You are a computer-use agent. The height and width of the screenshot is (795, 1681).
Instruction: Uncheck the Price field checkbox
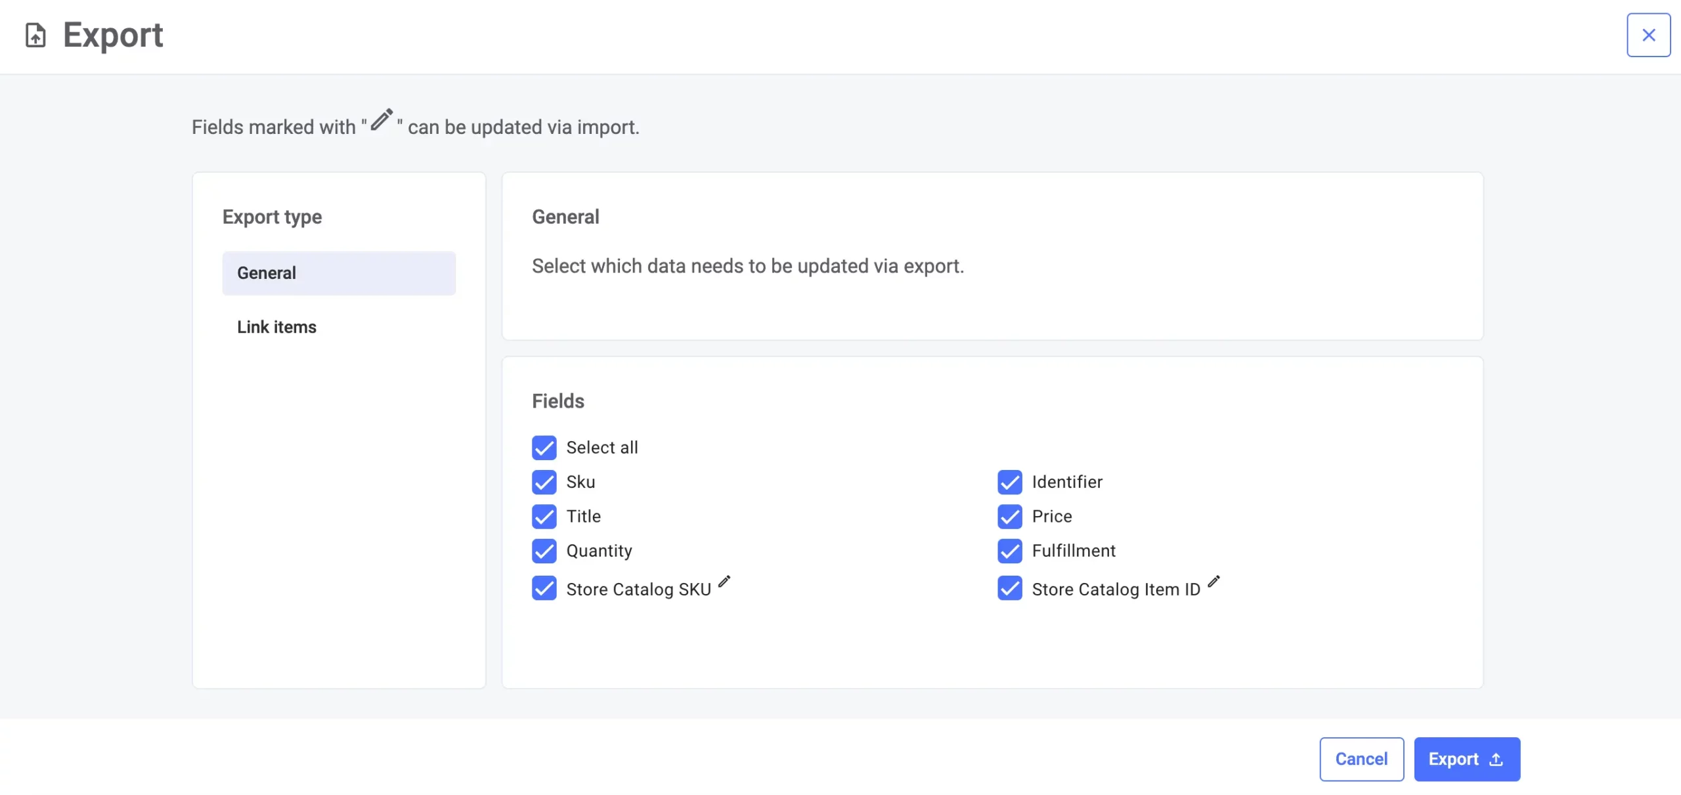pos(1010,517)
